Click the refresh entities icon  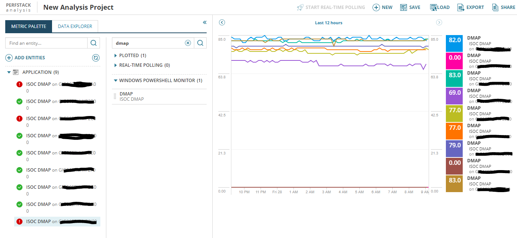[96, 58]
